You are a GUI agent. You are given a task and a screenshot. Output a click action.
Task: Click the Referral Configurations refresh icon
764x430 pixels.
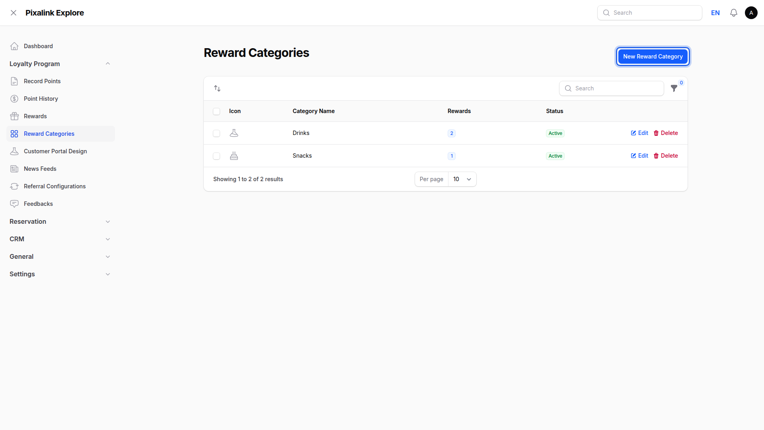[x=14, y=186]
